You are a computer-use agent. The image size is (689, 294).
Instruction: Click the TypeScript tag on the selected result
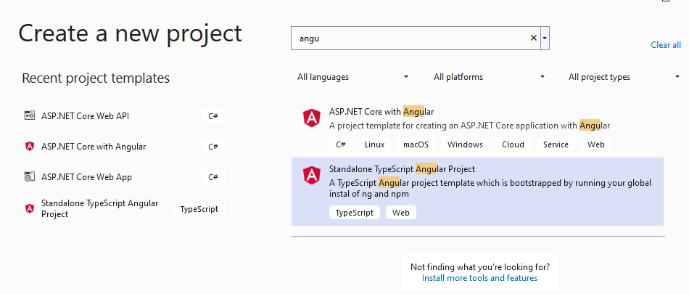tap(355, 213)
